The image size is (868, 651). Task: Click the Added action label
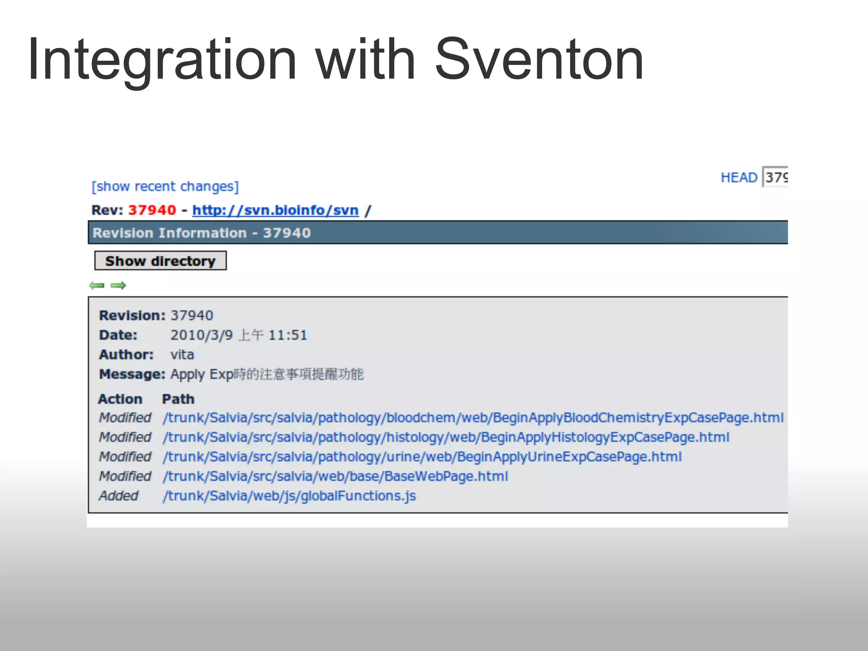[119, 495]
